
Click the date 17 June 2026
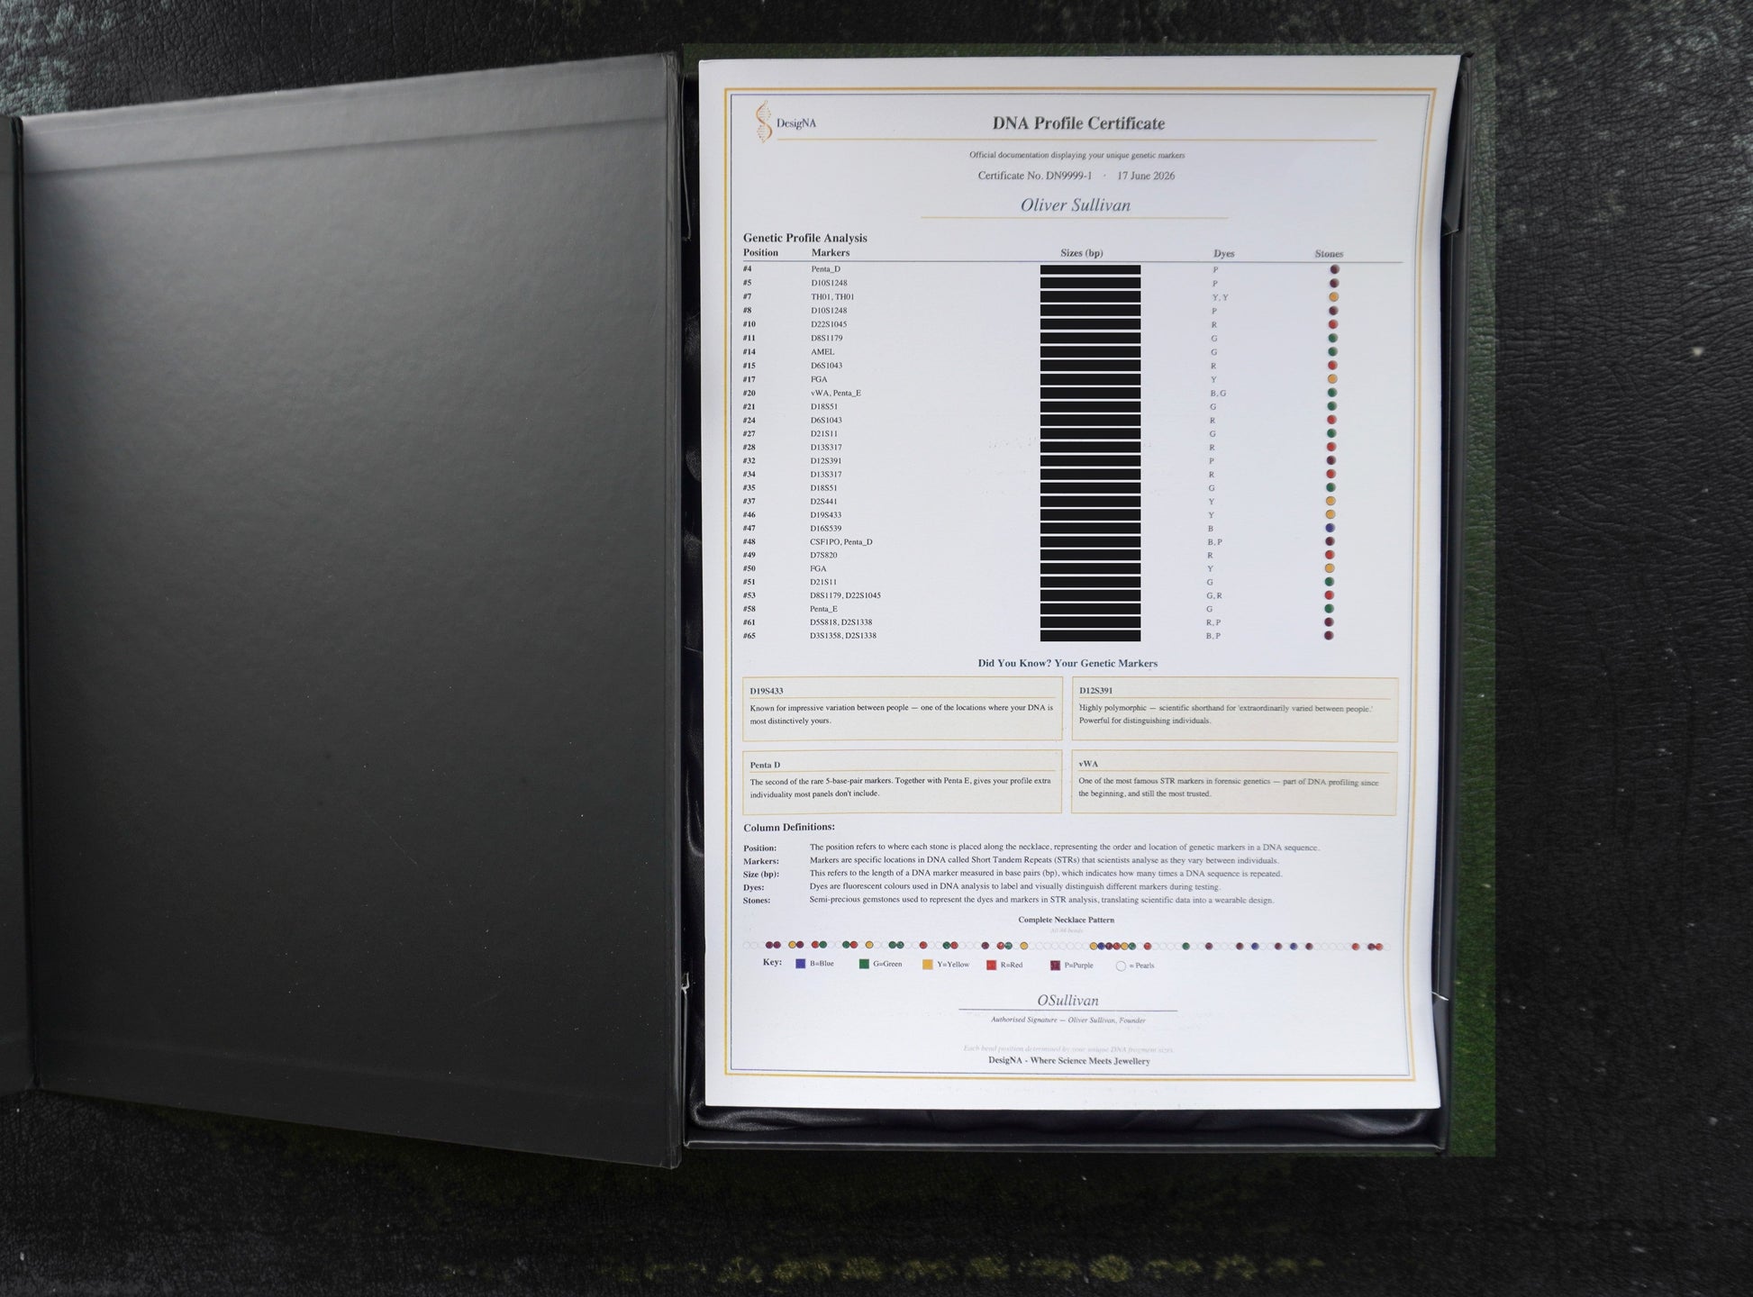click(x=1146, y=176)
